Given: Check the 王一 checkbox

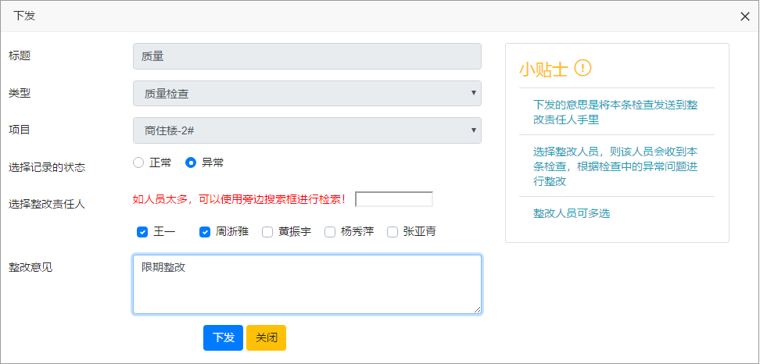Looking at the screenshot, I should 142,232.
